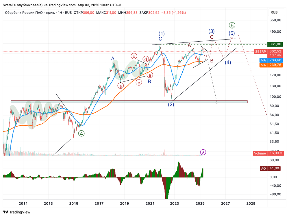Click the SvetaFX published header text
Image resolution: width=289 pixels, height=217 pixels.
pyautogui.click(x=62, y=5)
